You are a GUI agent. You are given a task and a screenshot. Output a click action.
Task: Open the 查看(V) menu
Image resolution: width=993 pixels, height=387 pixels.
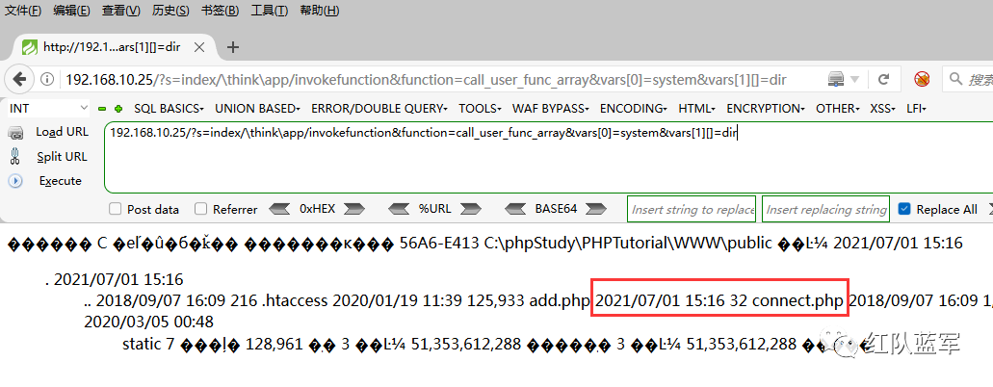point(121,11)
